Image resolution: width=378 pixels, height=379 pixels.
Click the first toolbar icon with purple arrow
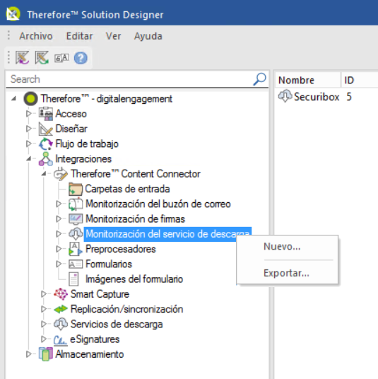click(x=22, y=58)
